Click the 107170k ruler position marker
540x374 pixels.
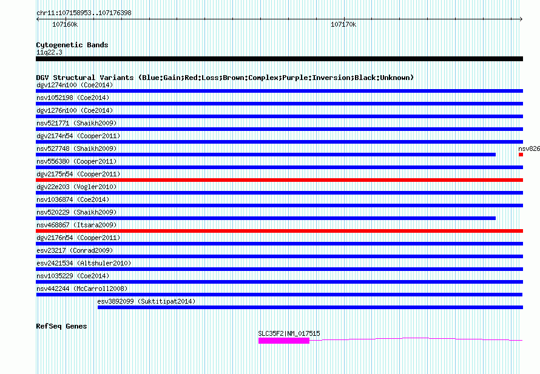[x=343, y=25]
